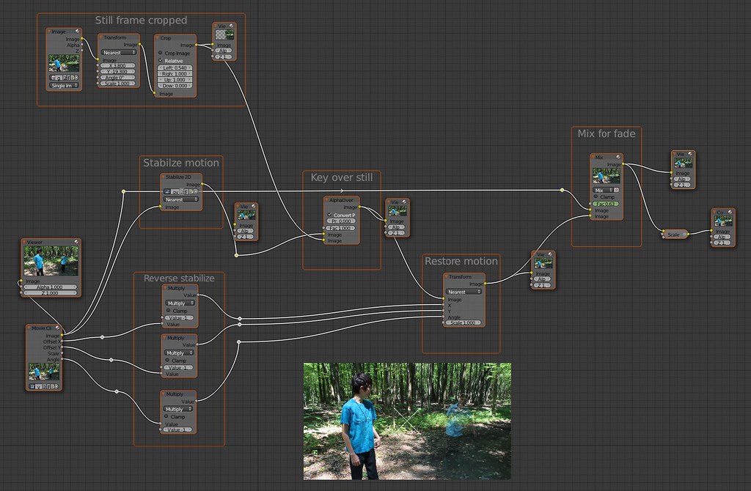Enable Clamp on the middle Multiply node
This screenshot has height=491, width=751.
[x=167, y=360]
